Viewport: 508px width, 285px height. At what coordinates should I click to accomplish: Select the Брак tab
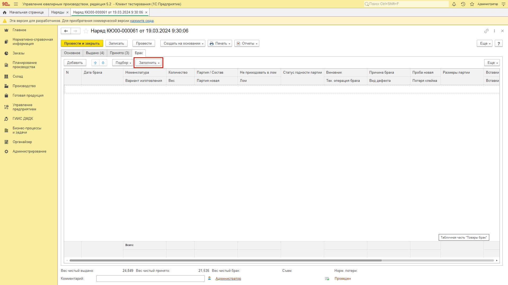139,53
